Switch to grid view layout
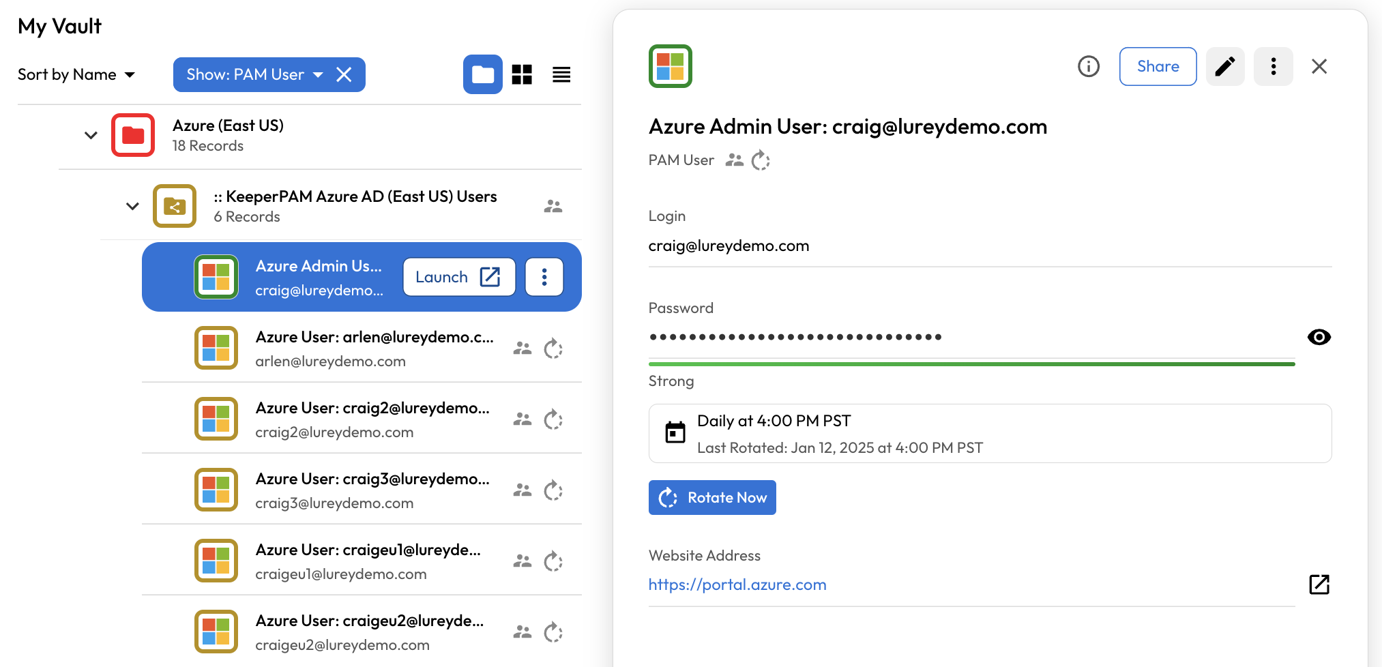 tap(522, 74)
